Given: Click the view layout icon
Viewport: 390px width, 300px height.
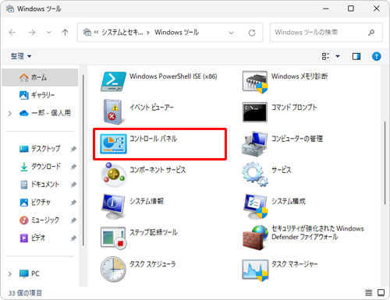Looking at the screenshot, I should (x=325, y=56).
